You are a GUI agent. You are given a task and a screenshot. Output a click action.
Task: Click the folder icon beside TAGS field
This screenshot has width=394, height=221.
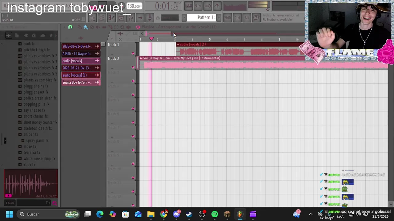click(x=48, y=203)
